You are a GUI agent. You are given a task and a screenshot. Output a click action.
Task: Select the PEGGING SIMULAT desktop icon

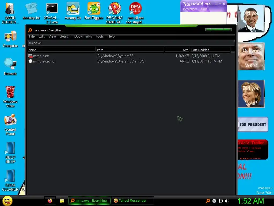point(115,13)
